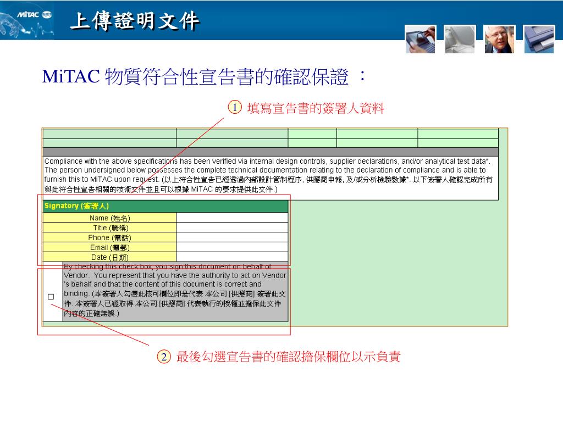Click the Email (電郵) label

pos(109,247)
